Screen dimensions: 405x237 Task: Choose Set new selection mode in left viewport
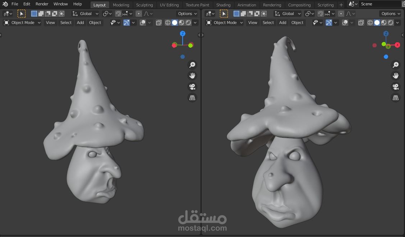point(34,14)
